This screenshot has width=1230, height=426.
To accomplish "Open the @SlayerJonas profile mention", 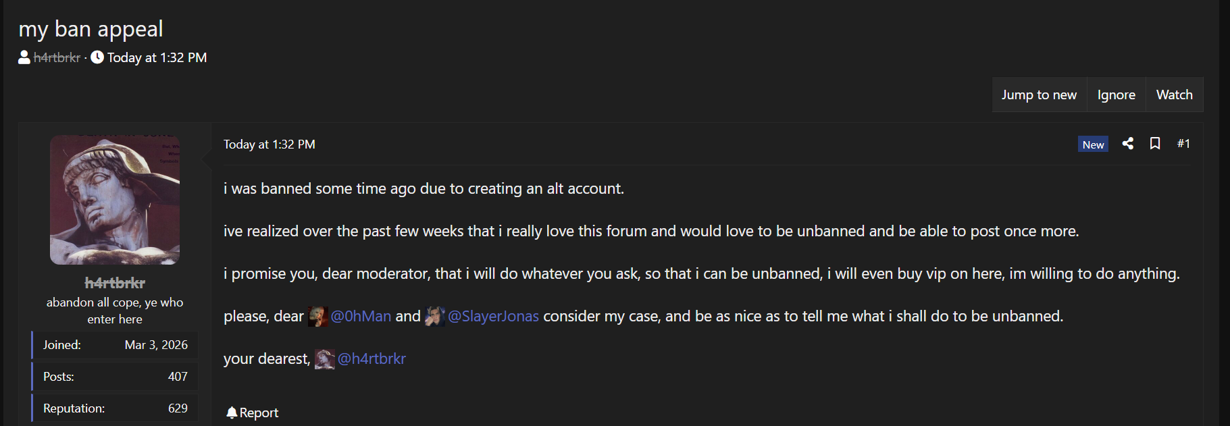I will tap(493, 316).
